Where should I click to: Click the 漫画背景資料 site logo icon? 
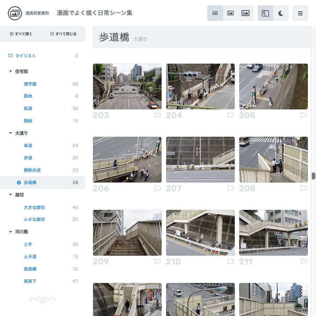click(14, 13)
